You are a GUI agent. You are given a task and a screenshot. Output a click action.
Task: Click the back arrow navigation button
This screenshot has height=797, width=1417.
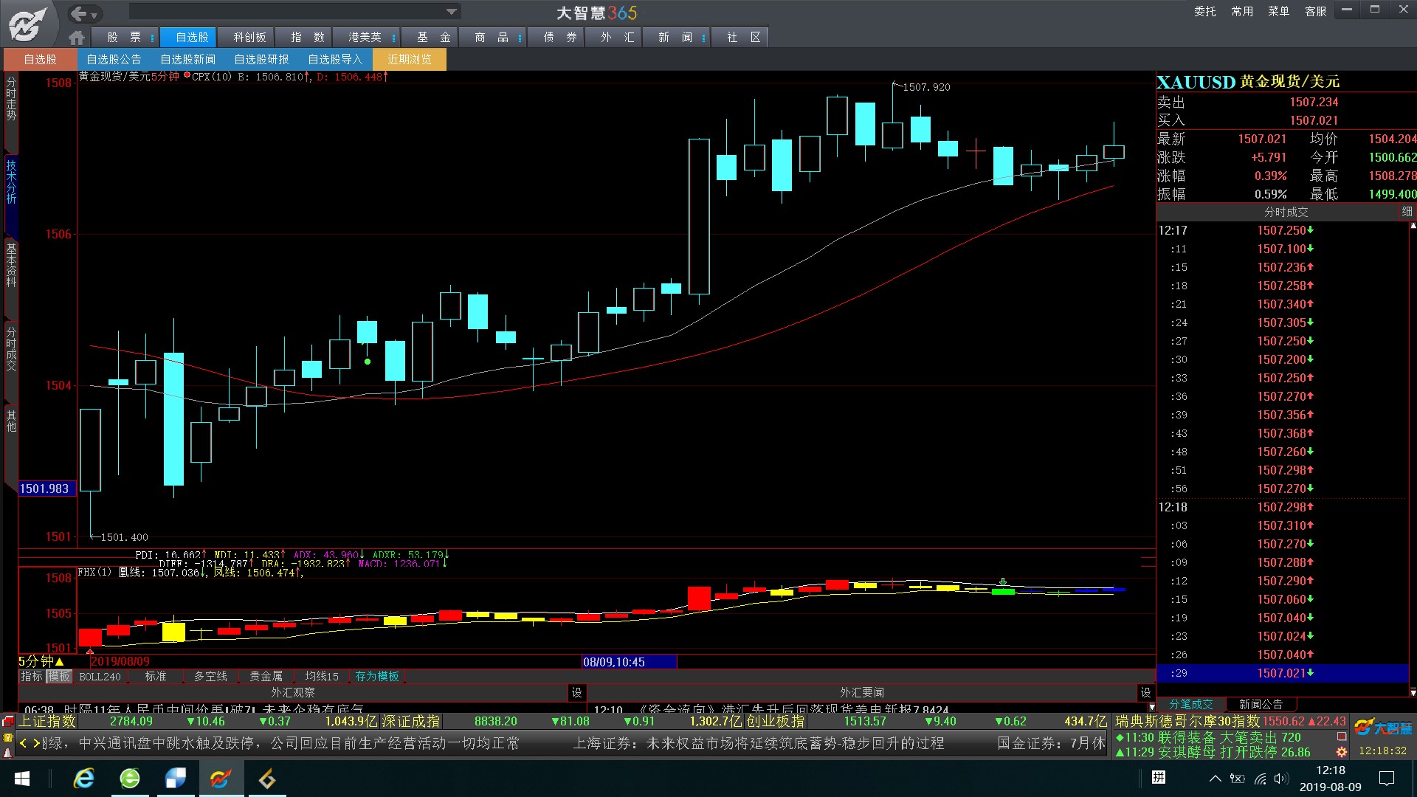coord(79,13)
